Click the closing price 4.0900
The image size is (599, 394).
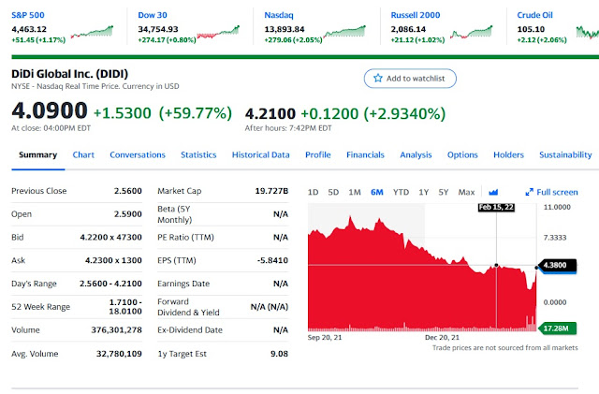(x=50, y=110)
